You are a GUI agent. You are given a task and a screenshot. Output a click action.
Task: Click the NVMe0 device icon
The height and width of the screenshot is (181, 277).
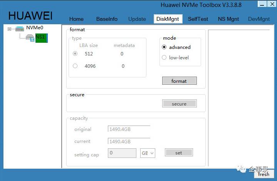(x=20, y=28)
